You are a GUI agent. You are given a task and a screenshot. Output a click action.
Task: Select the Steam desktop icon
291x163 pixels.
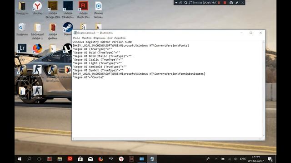coord(68,29)
